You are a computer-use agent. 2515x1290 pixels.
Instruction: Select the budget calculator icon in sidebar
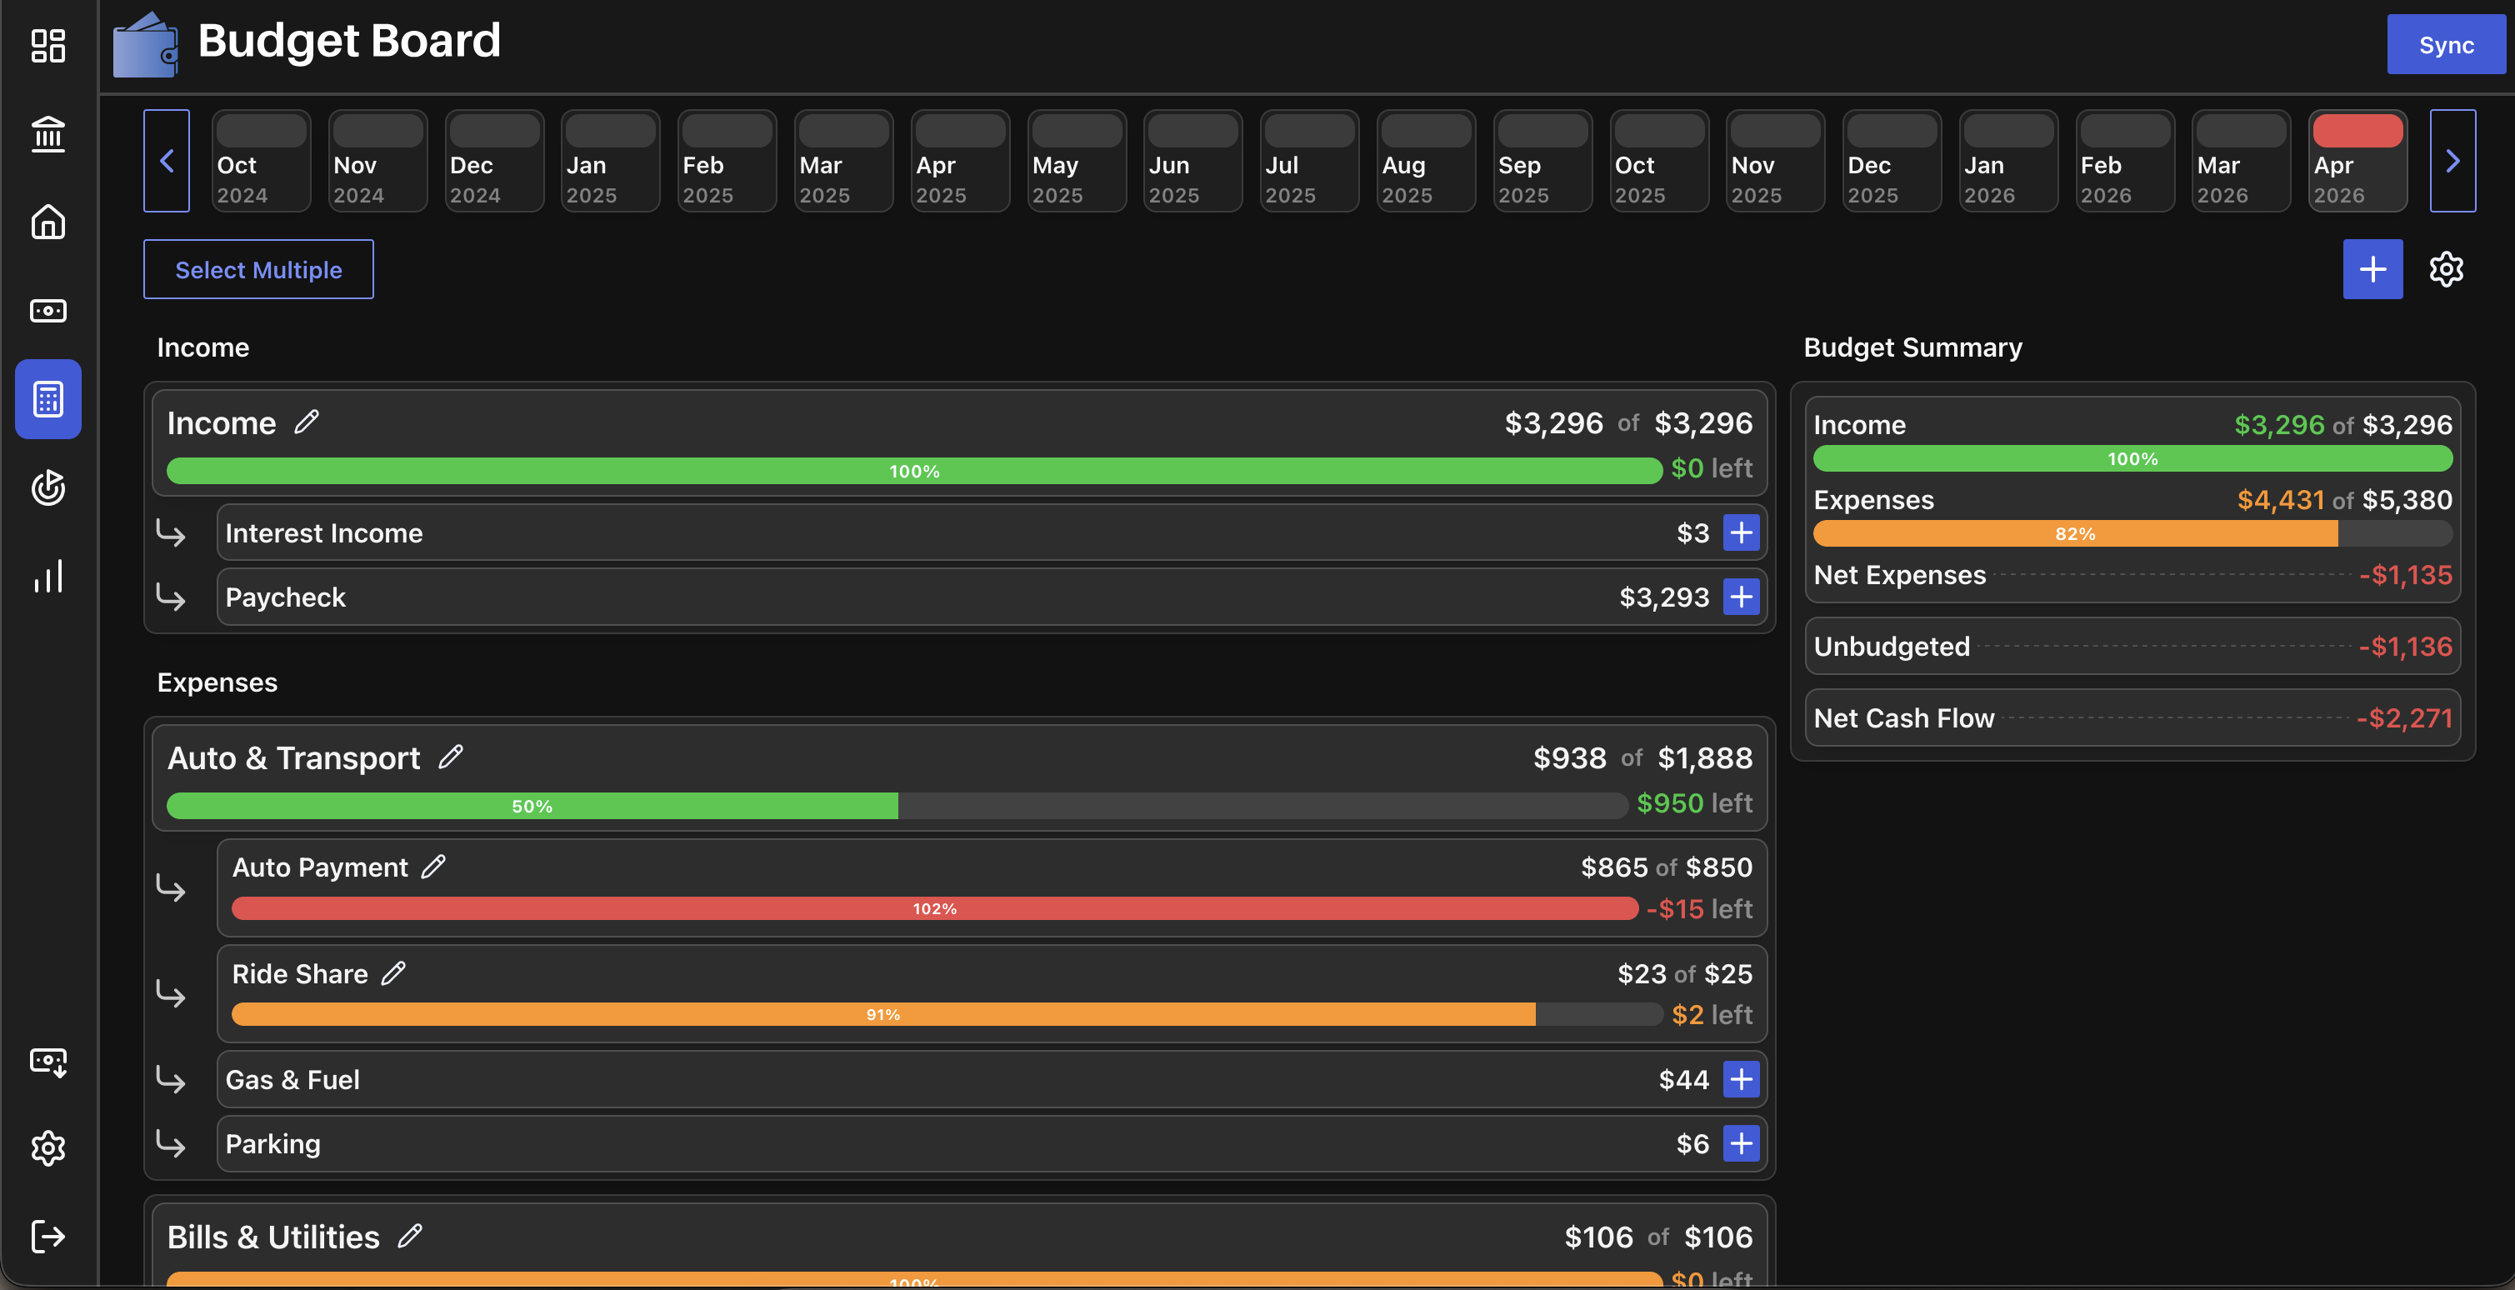pos(47,398)
